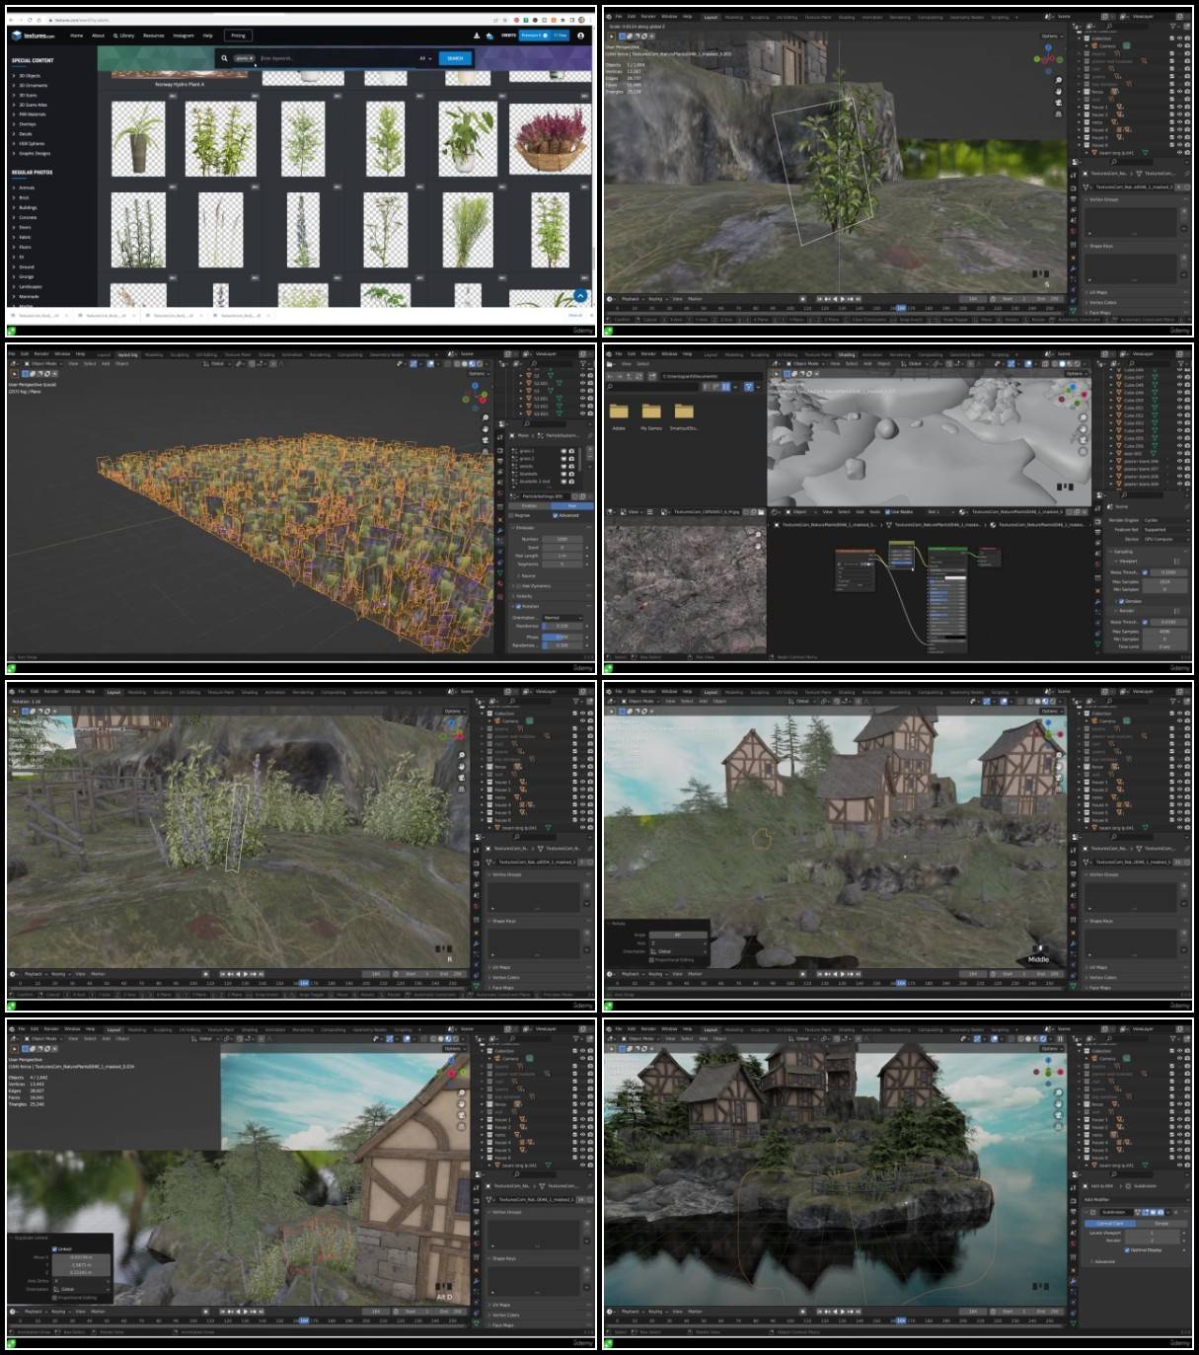The height and width of the screenshot is (1355, 1199).
Task: Click the blue scroll-to-top arrow on textures.com
Action: tap(580, 295)
